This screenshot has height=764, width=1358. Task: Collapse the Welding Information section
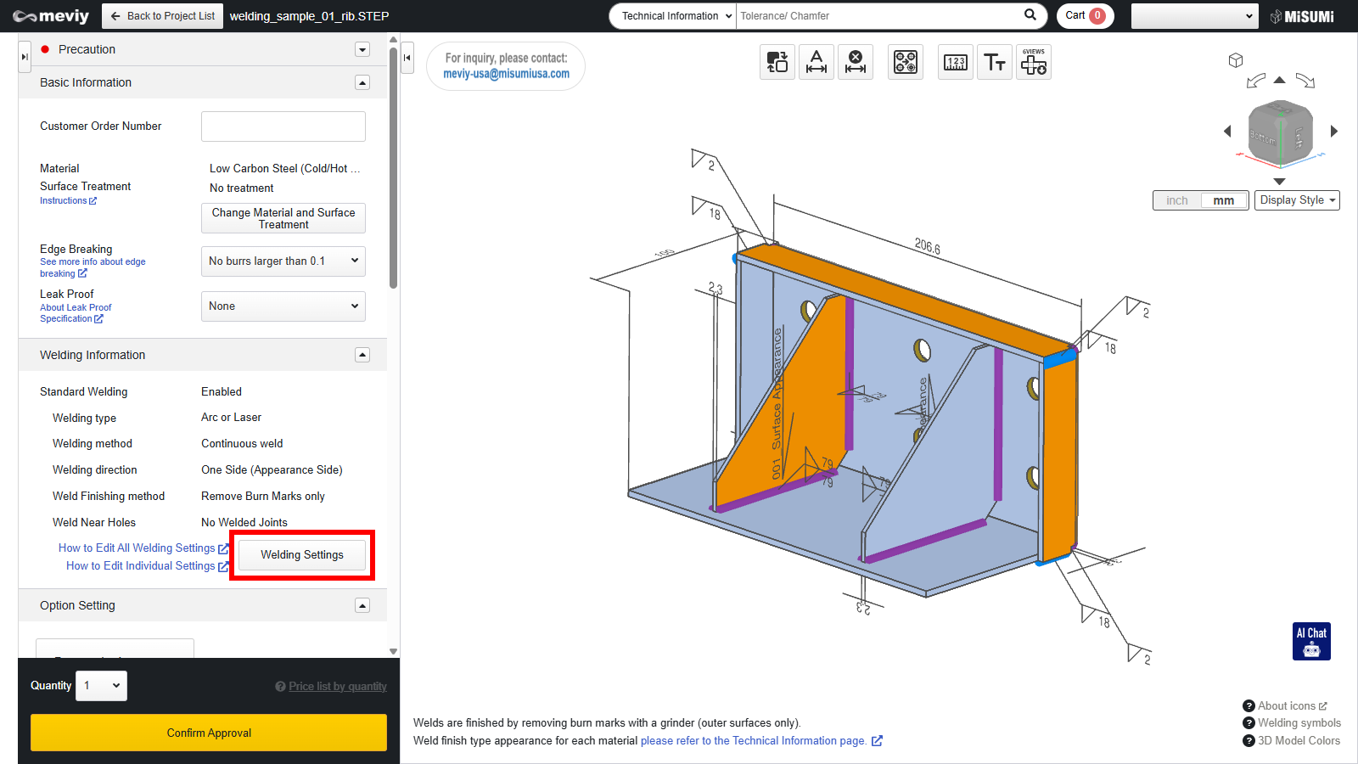pyautogui.click(x=362, y=355)
